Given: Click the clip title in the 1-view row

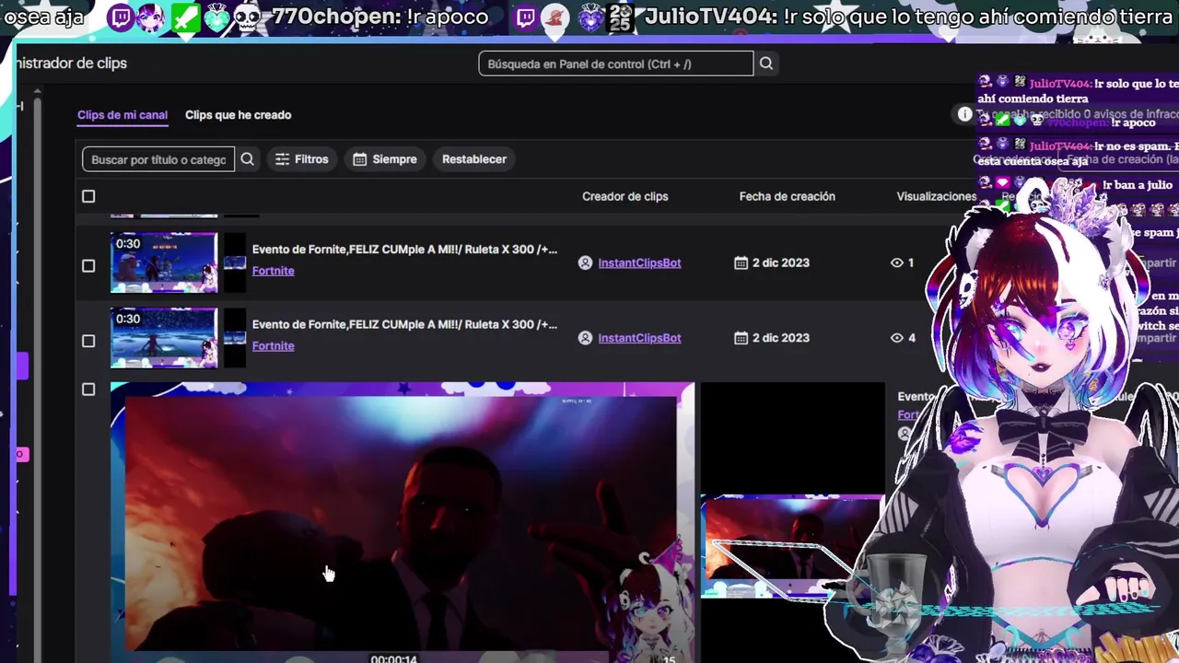Looking at the screenshot, I should pyautogui.click(x=404, y=250).
